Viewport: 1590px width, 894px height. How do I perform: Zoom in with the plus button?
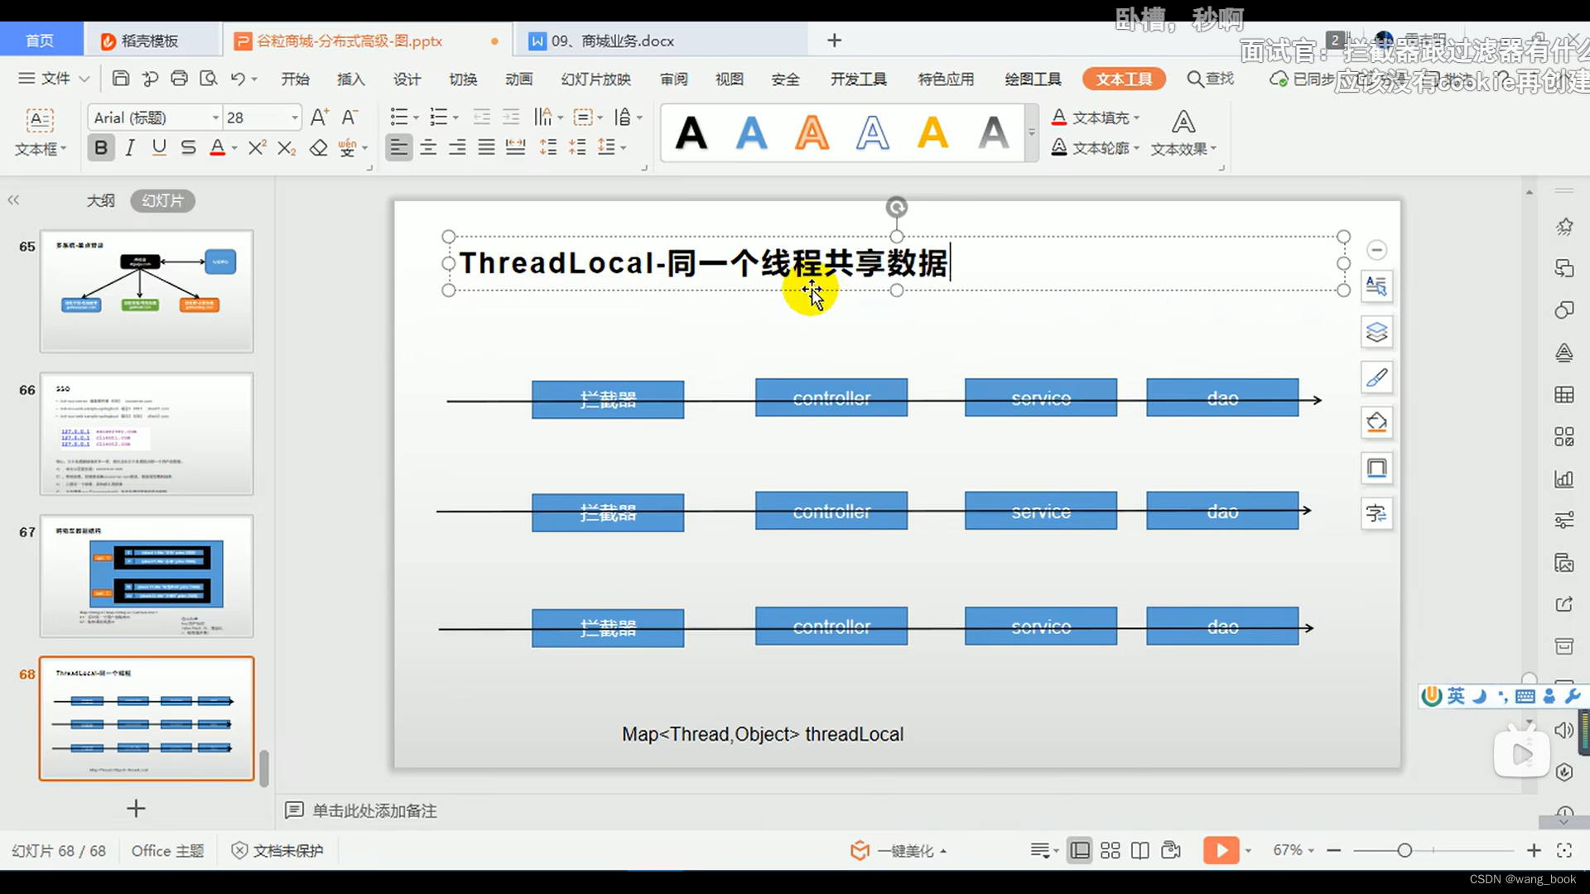[1534, 850]
